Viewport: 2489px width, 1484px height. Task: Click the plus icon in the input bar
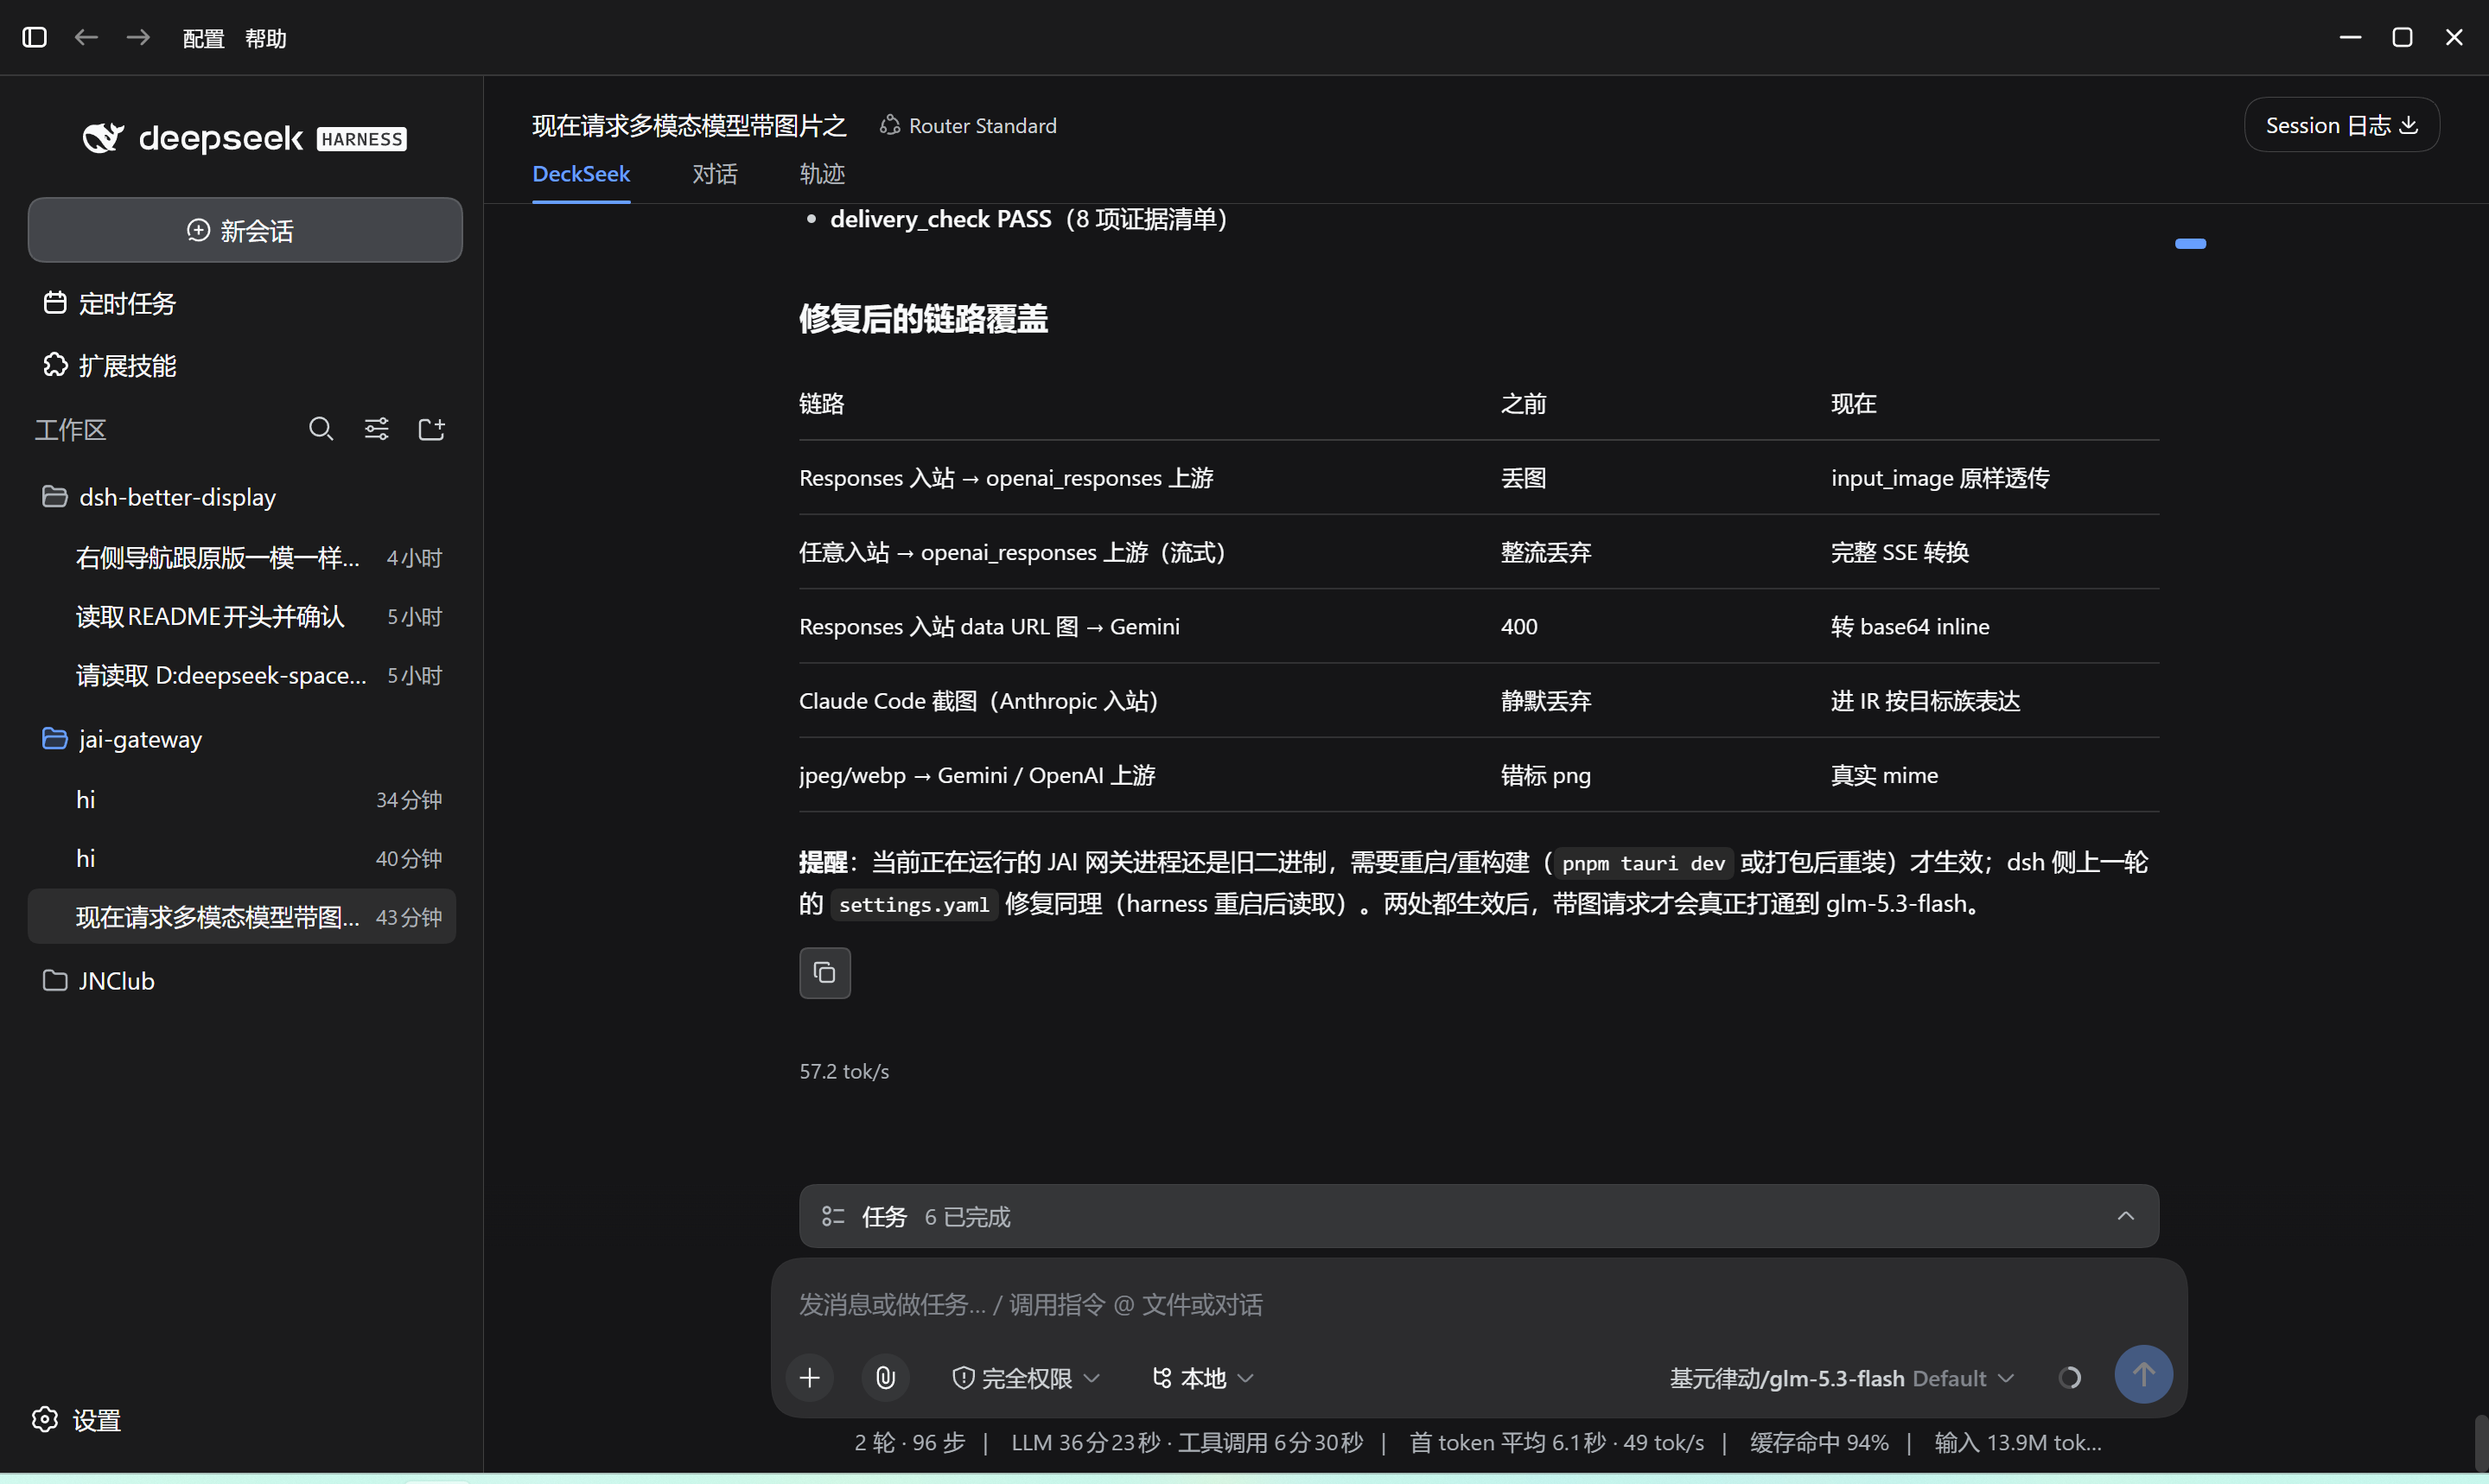tap(810, 1378)
